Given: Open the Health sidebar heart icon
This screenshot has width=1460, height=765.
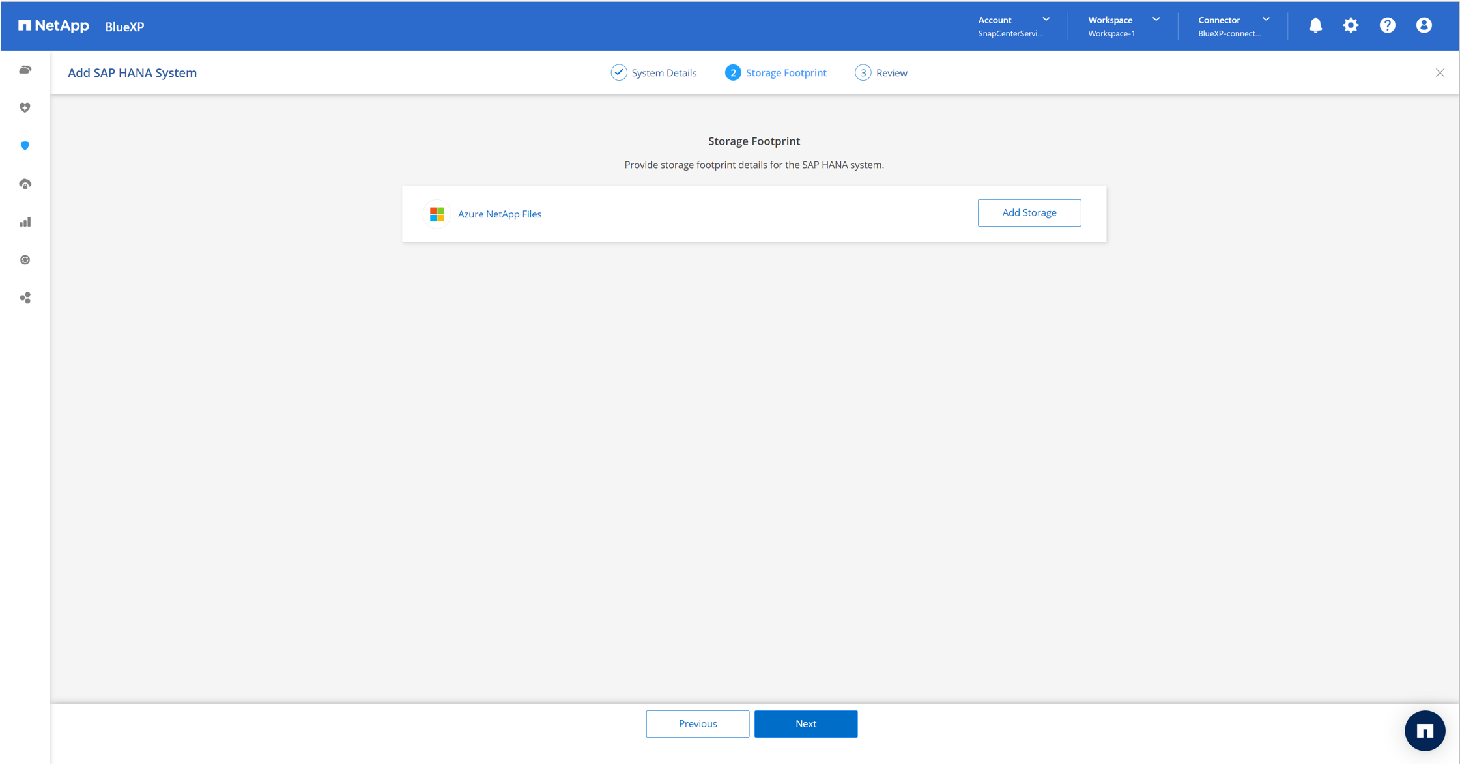Looking at the screenshot, I should pos(25,107).
